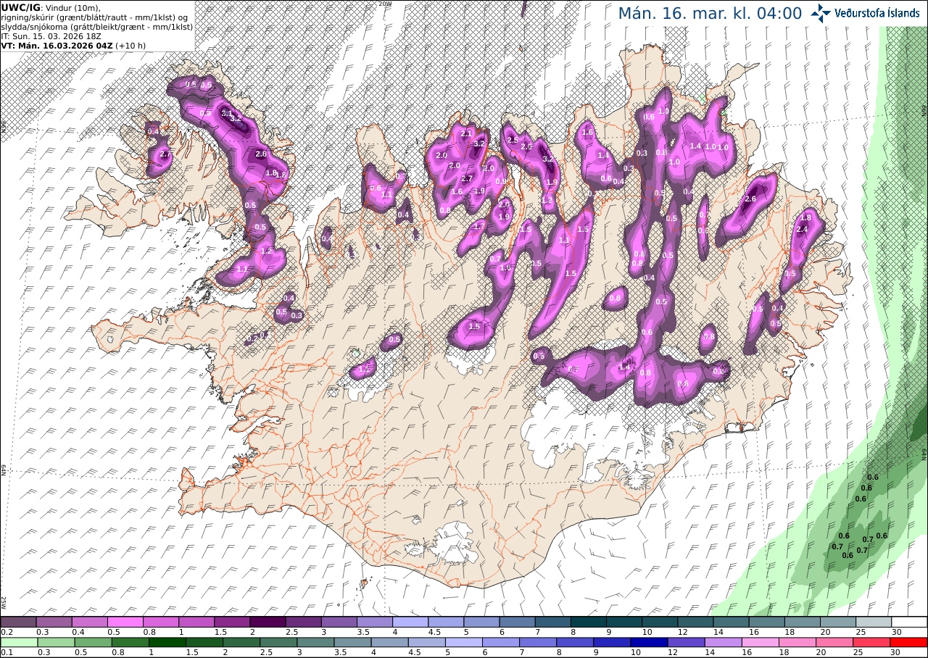Pick the darkest purple top-row swatch labeled 2
928x658 pixels.
coord(268,622)
